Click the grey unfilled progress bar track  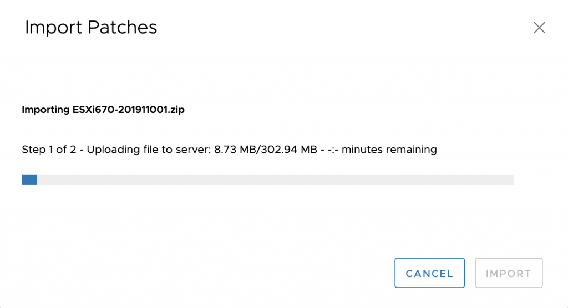coord(275,180)
